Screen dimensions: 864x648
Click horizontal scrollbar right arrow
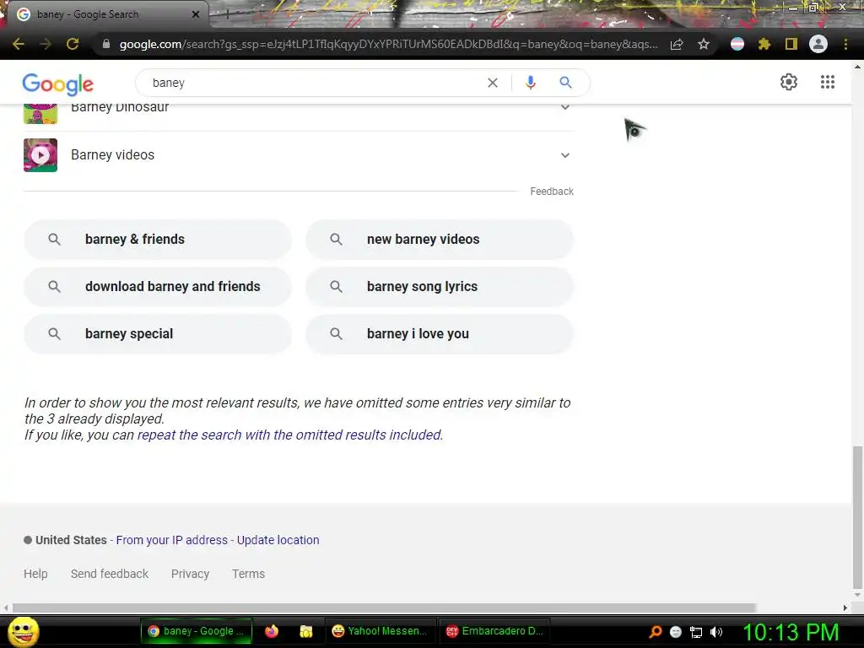point(845,607)
